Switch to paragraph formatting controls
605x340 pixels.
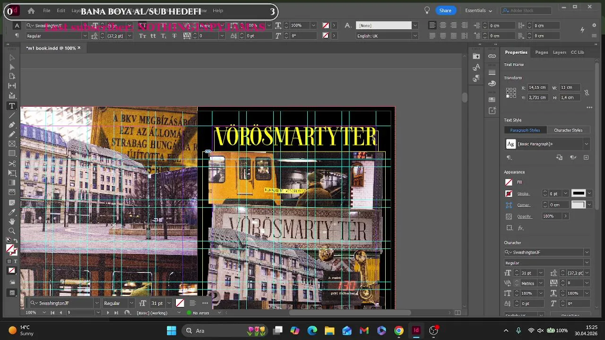17,36
